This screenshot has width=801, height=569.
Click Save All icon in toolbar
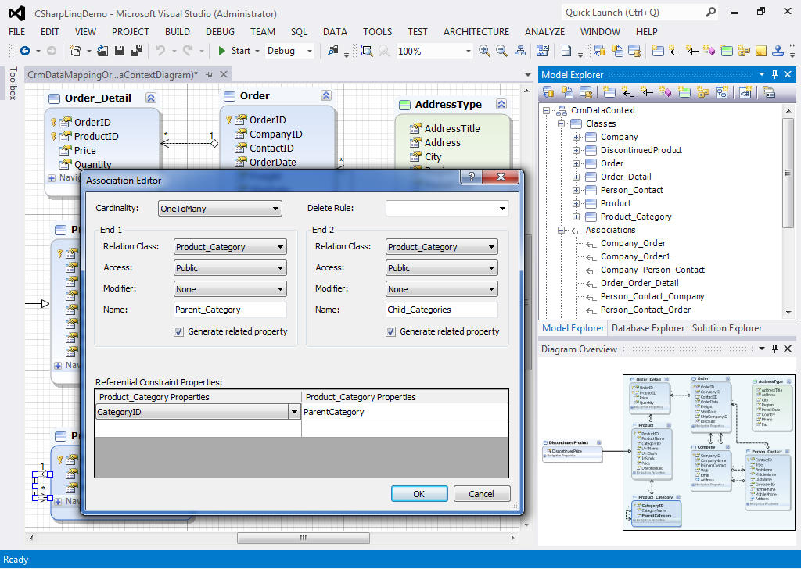coord(136,51)
